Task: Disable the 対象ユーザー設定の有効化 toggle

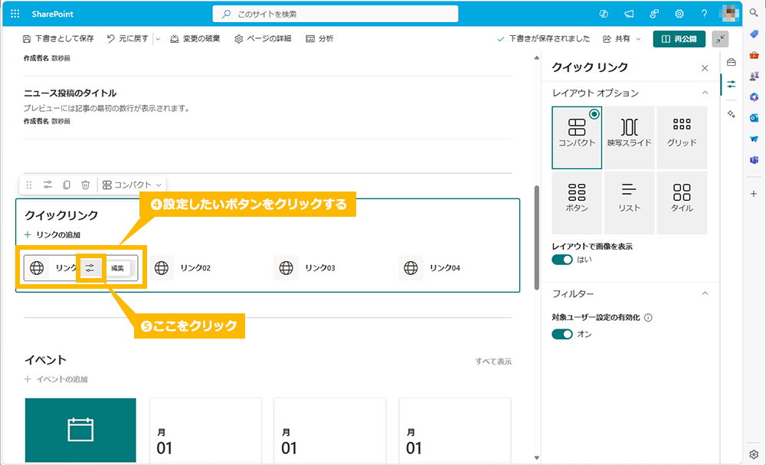Action: [562, 334]
